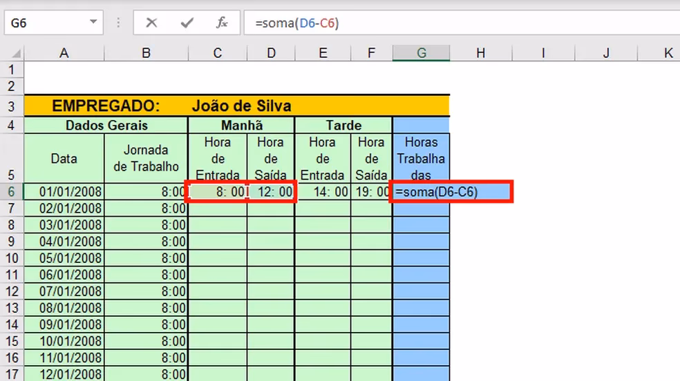Cancel formula entry with the X icon

click(x=151, y=23)
